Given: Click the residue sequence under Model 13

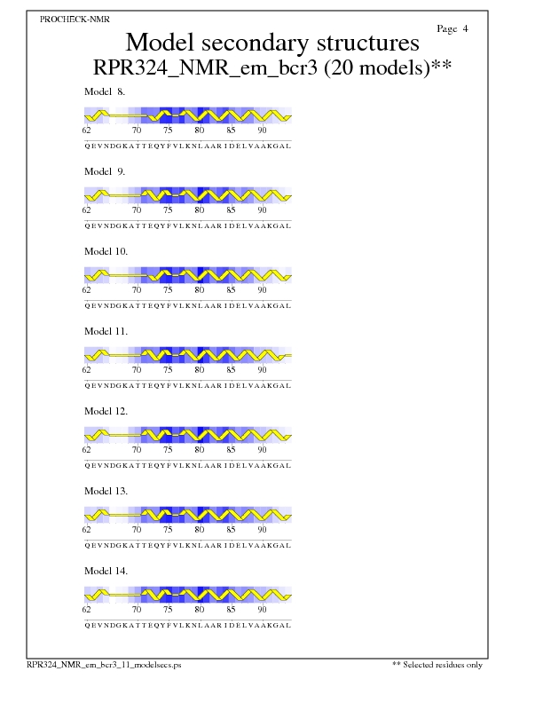Looking at the screenshot, I should [x=187, y=545].
